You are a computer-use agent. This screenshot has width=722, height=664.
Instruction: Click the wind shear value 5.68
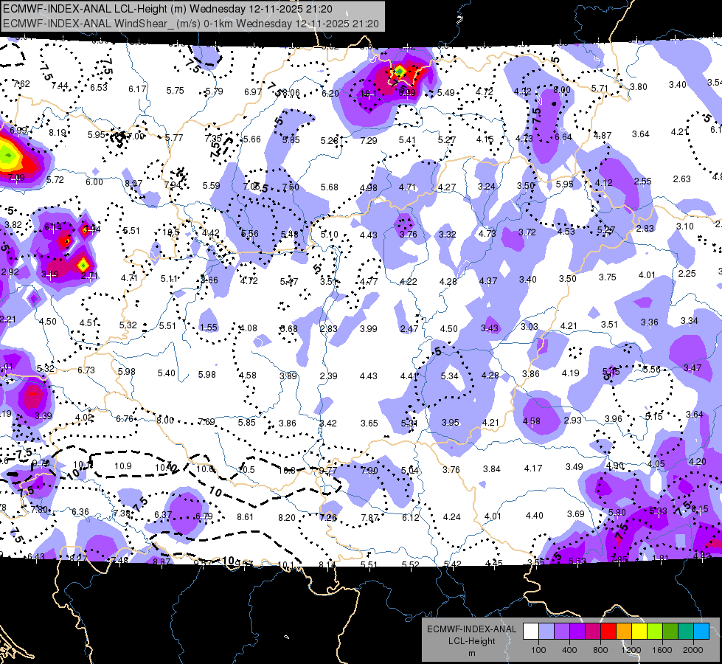click(329, 187)
